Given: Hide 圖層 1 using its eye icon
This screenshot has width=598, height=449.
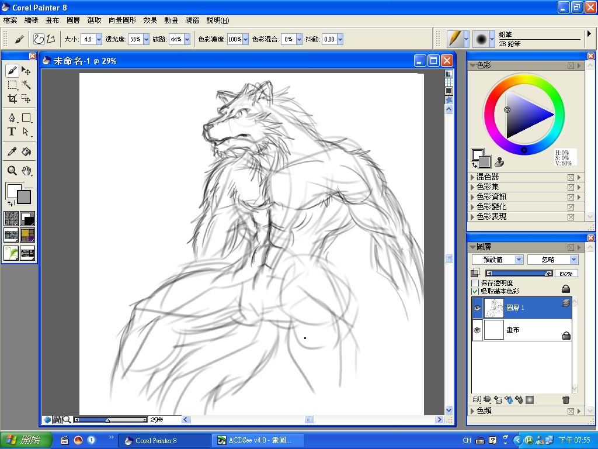Looking at the screenshot, I should click(477, 308).
